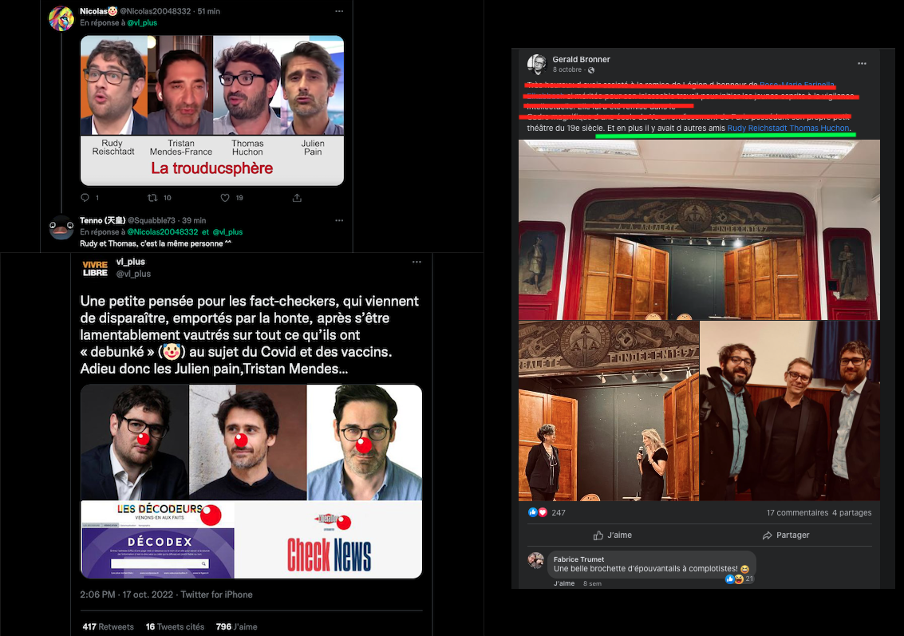
Task: Click the share icon under Nicolas's tweet
Action: point(297,198)
